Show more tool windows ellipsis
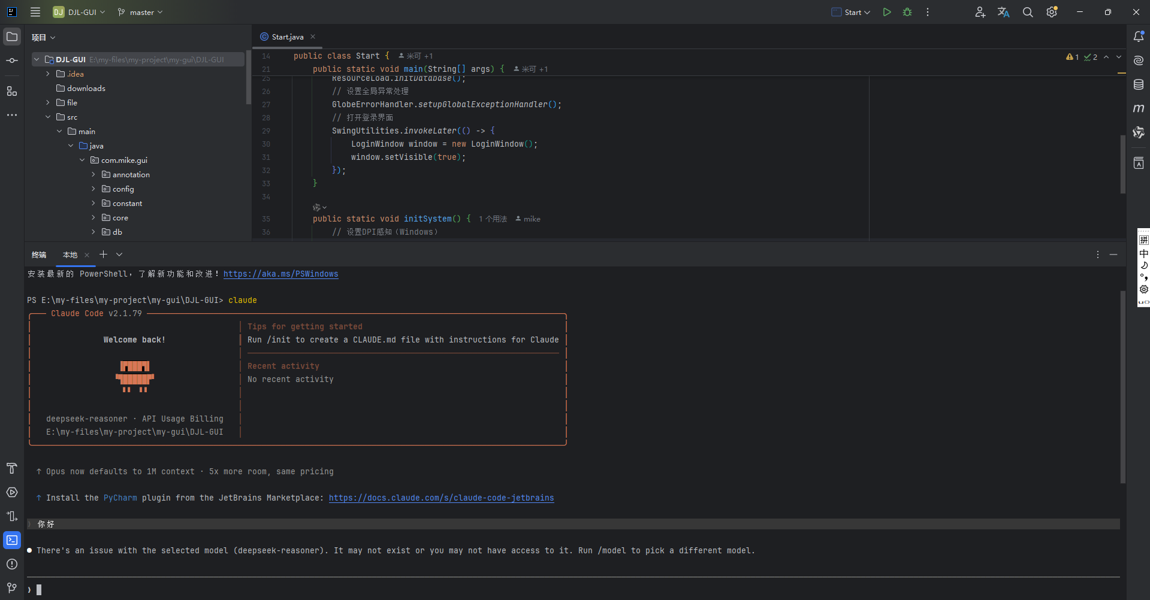 pos(12,115)
